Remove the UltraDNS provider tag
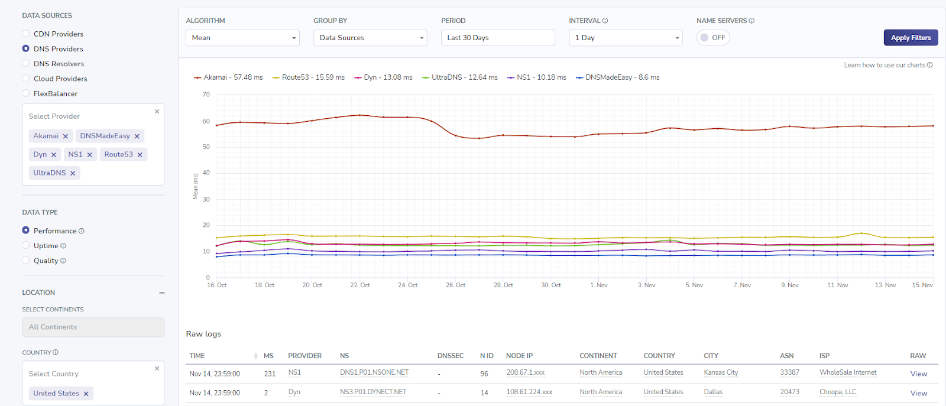Viewport: 946px width, 406px height. pyautogui.click(x=73, y=173)
